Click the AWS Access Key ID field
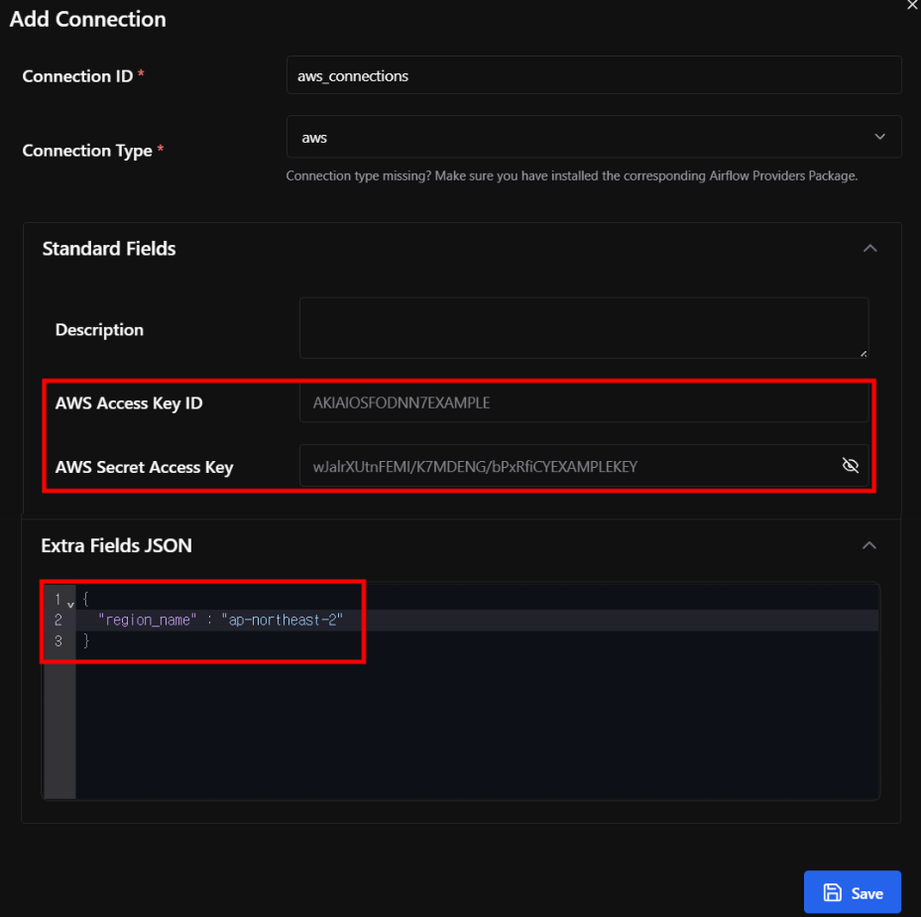The image size is (921, 917). 584,402
